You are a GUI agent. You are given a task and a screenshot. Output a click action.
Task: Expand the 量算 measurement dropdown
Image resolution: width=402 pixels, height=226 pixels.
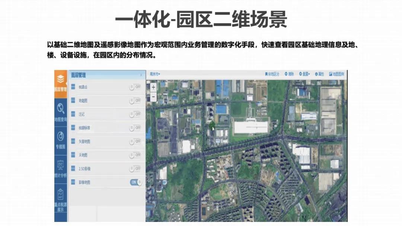[304, 74]
